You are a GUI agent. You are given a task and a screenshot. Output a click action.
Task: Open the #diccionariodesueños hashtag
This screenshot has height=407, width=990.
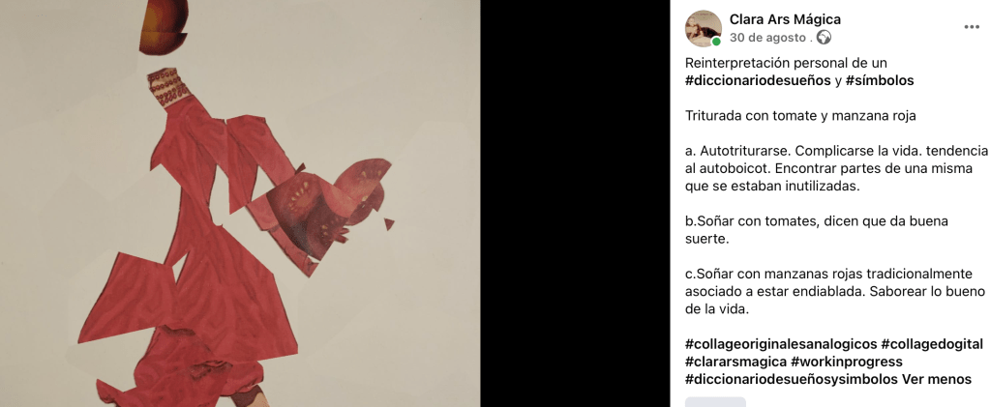tap(758, 81)
